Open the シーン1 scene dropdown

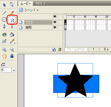(x=38, y=10)
